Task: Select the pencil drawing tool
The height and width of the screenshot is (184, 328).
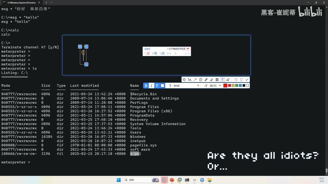Action: click(x=206, y=80)
